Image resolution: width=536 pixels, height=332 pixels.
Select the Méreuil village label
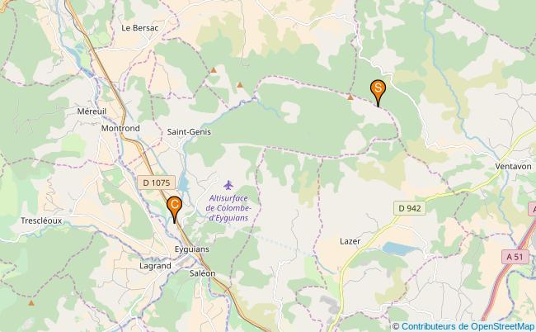pyautogui.click(x=92, y=111)
